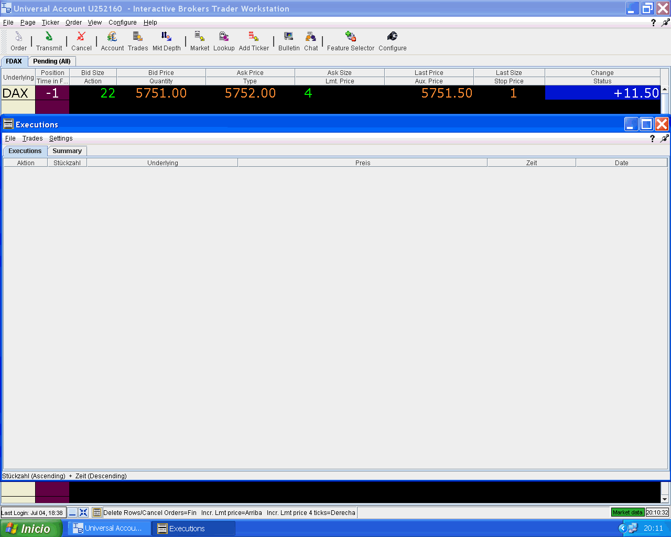Sort by Executions Underlying column header
Image resolution: width=671 pixels, height=537 pixels.
tap(163, 163)
